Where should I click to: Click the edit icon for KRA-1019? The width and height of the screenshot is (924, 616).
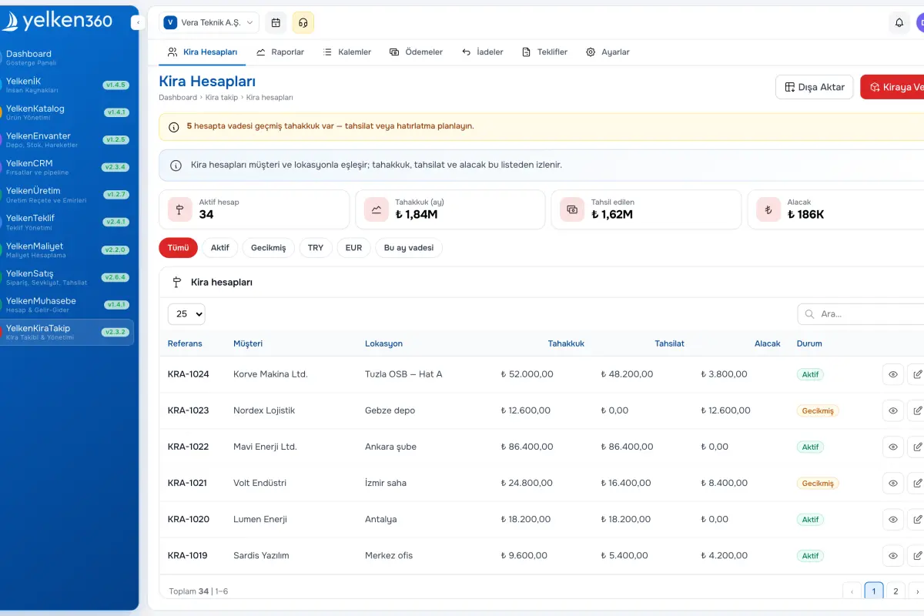[x=917, y=555]
